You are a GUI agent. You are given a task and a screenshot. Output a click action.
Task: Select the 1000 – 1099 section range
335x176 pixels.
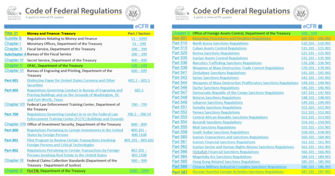click(x=139, y=171)
